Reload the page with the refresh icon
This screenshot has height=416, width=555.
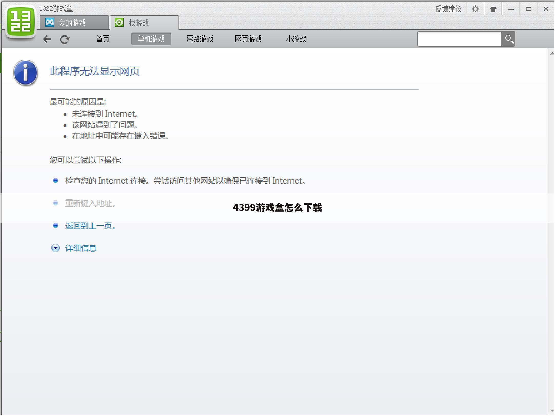[65, 39]
